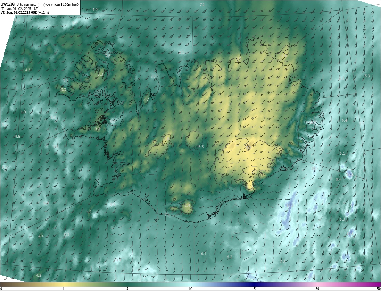Click the 30 tick on the color scale
Viewport: 381px width, 291px height.
click(317, 289)
